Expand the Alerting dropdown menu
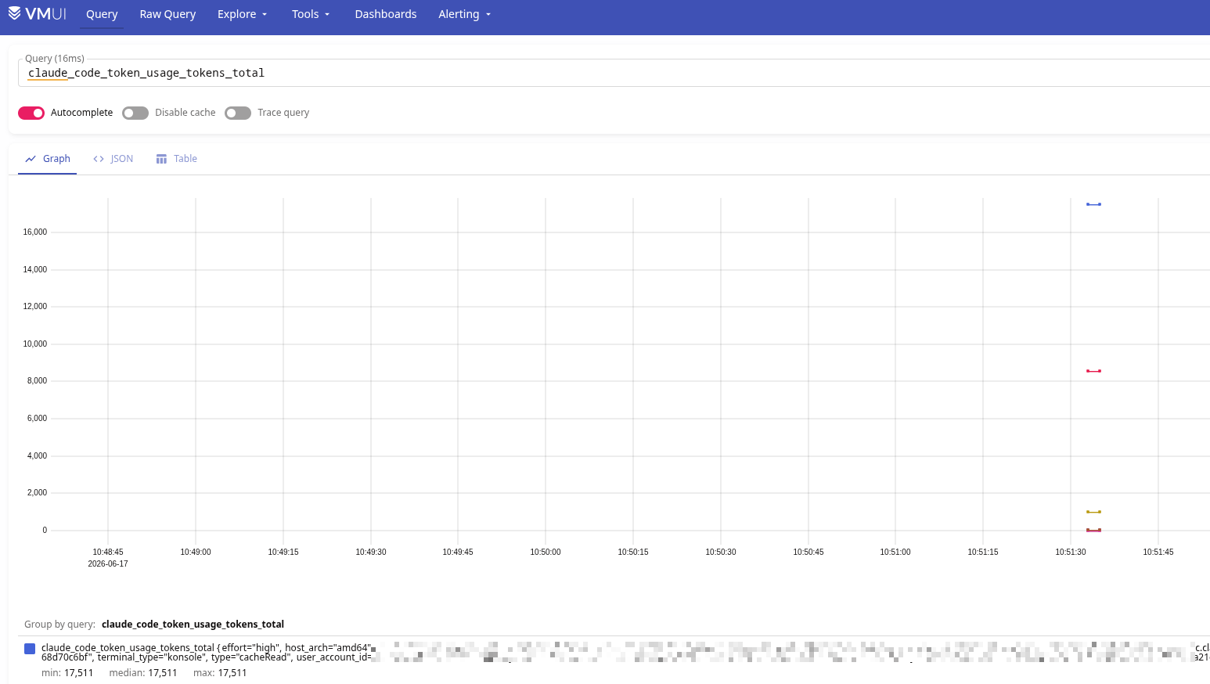This screenshot has width=1210, height=684. pyautogui.click(x=464, y=14)
